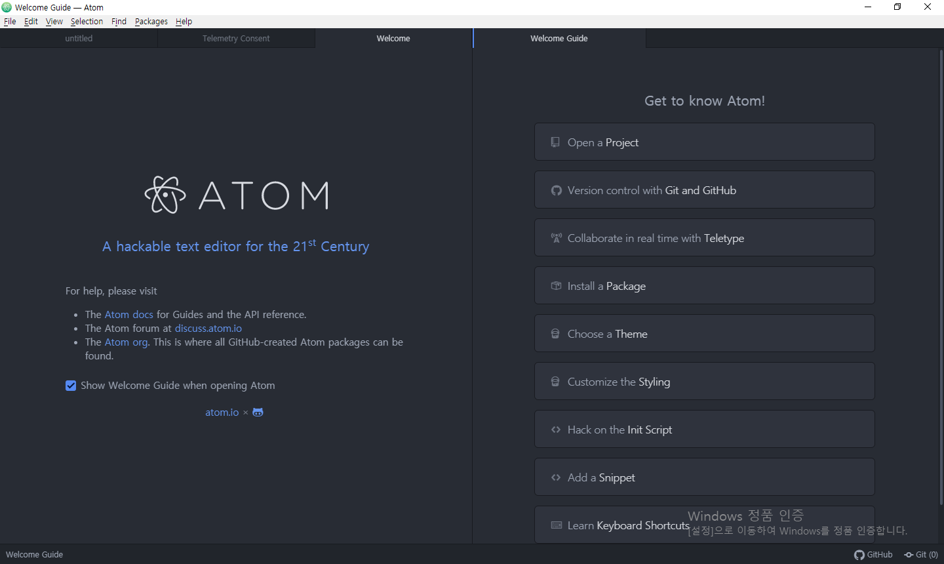
Task: Expand Version control with Git and GitHub
Action: pos(704,190)
